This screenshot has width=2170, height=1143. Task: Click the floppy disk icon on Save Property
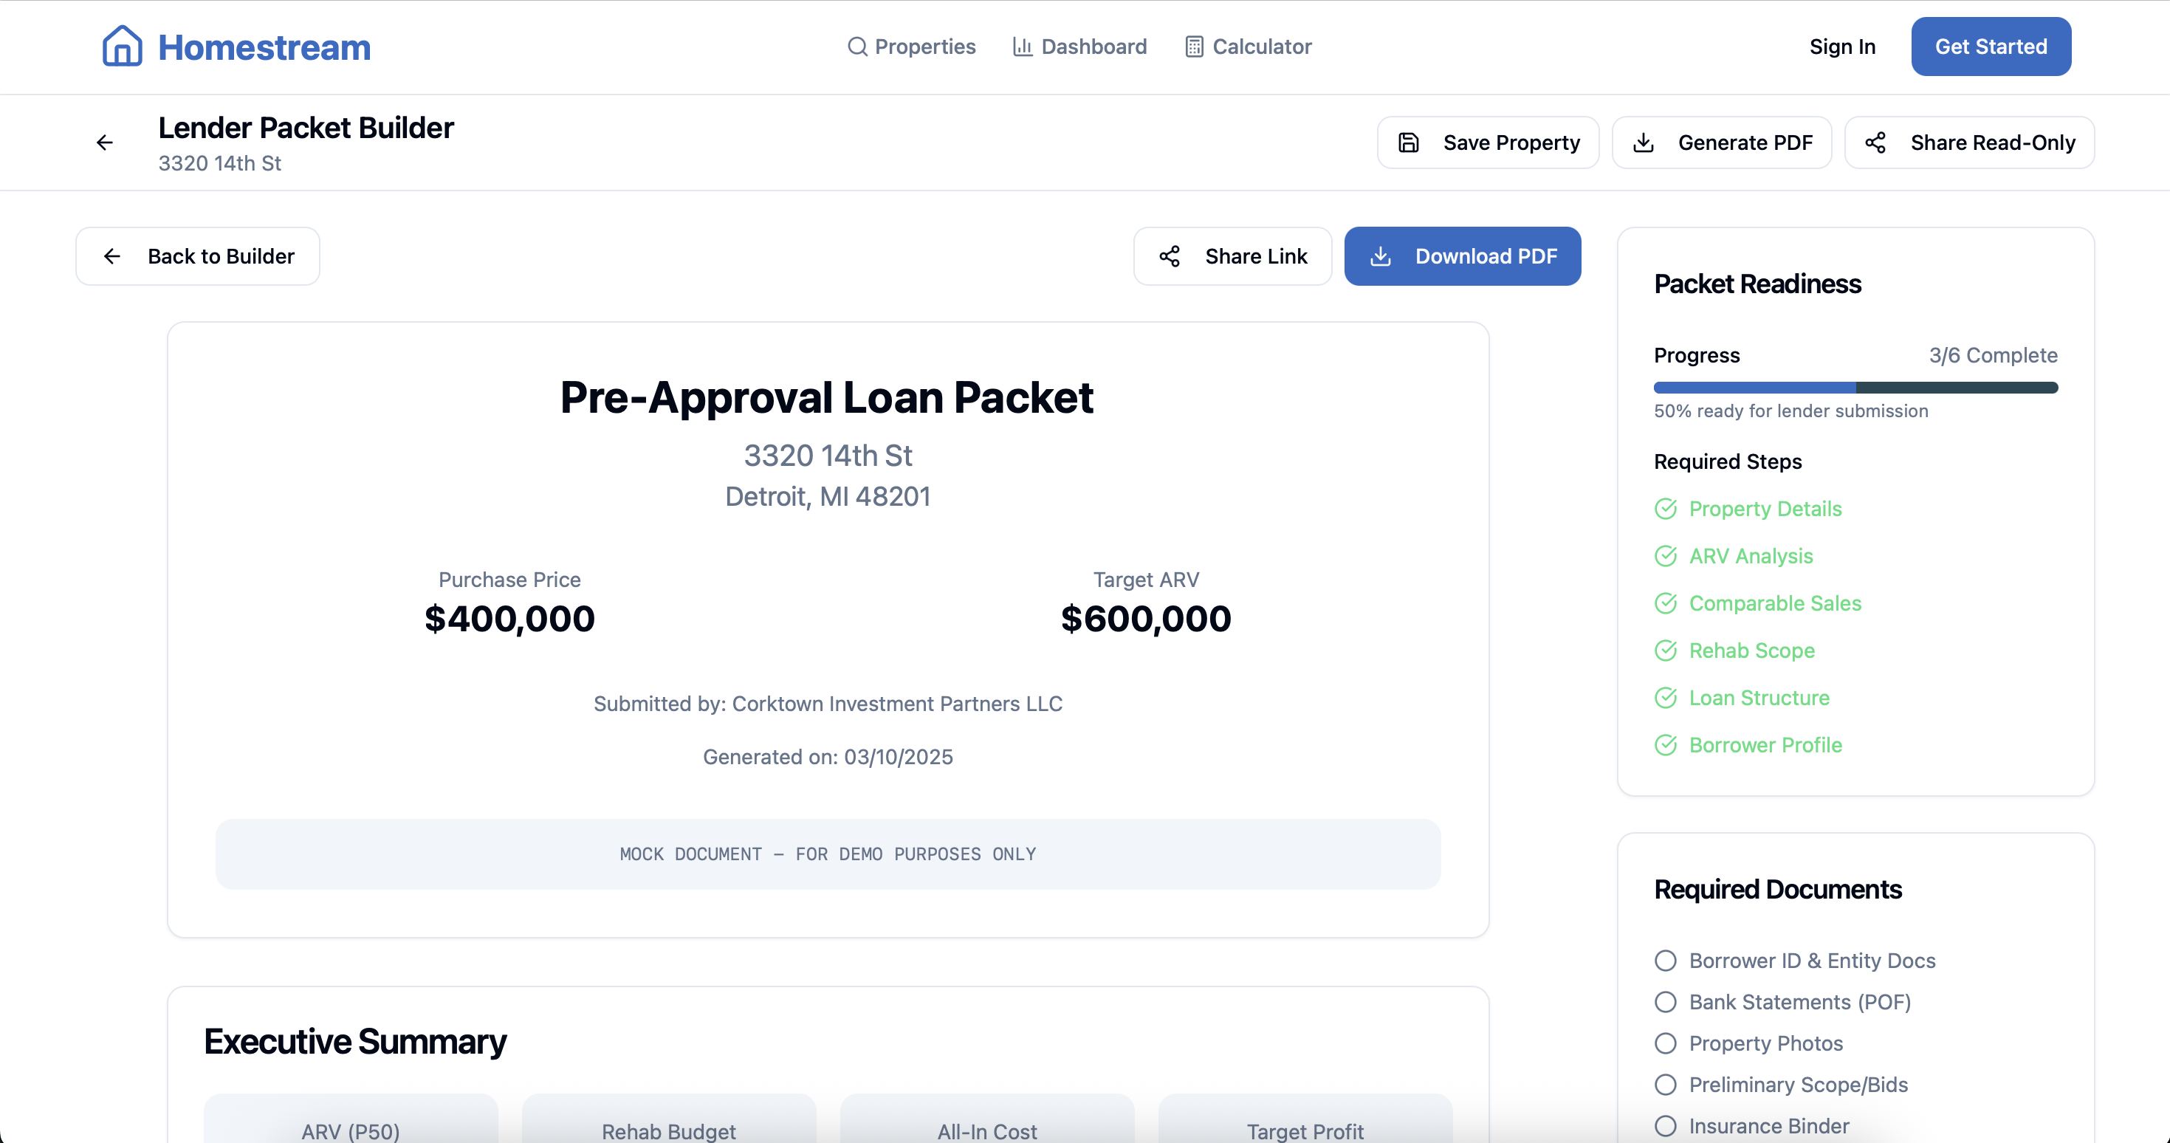point(1410,143)
